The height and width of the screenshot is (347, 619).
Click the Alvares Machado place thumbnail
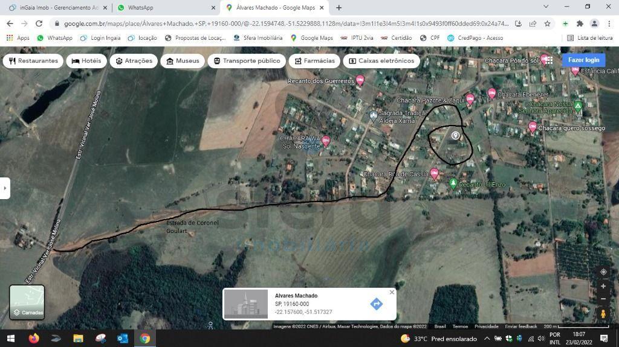tap(245, 304)
